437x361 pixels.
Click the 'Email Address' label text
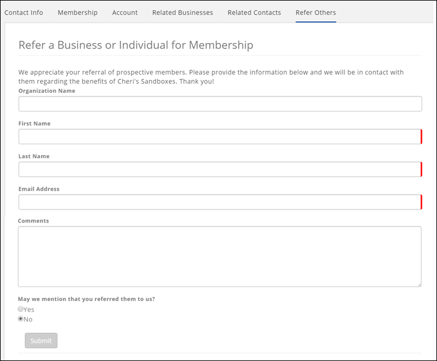tap(39, 189)
